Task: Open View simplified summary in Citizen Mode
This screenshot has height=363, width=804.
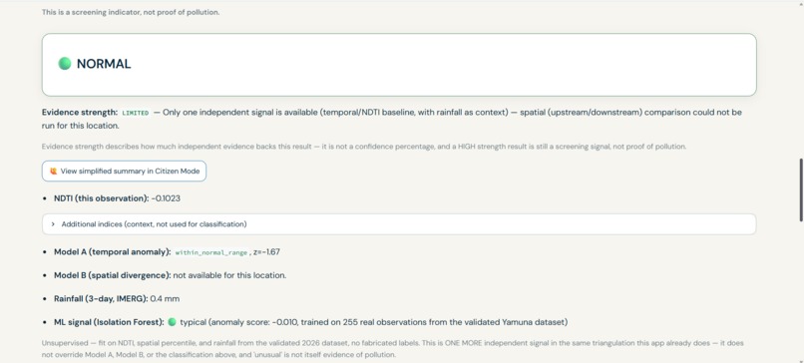Action: tap(124, 172)
